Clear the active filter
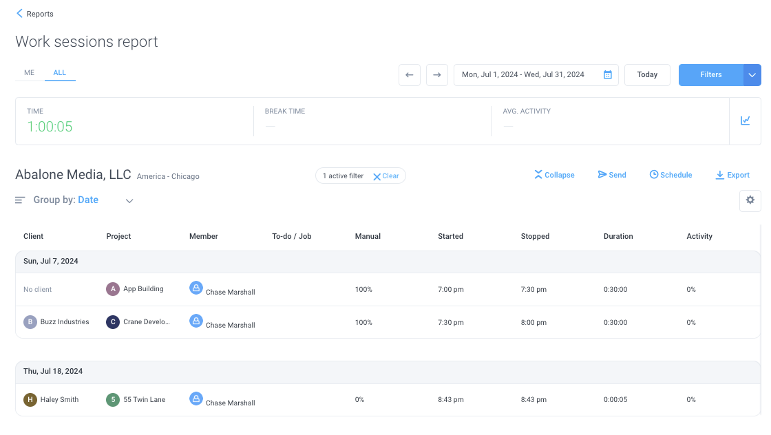Viewport: 771px width, 435px height. [386, 176]
